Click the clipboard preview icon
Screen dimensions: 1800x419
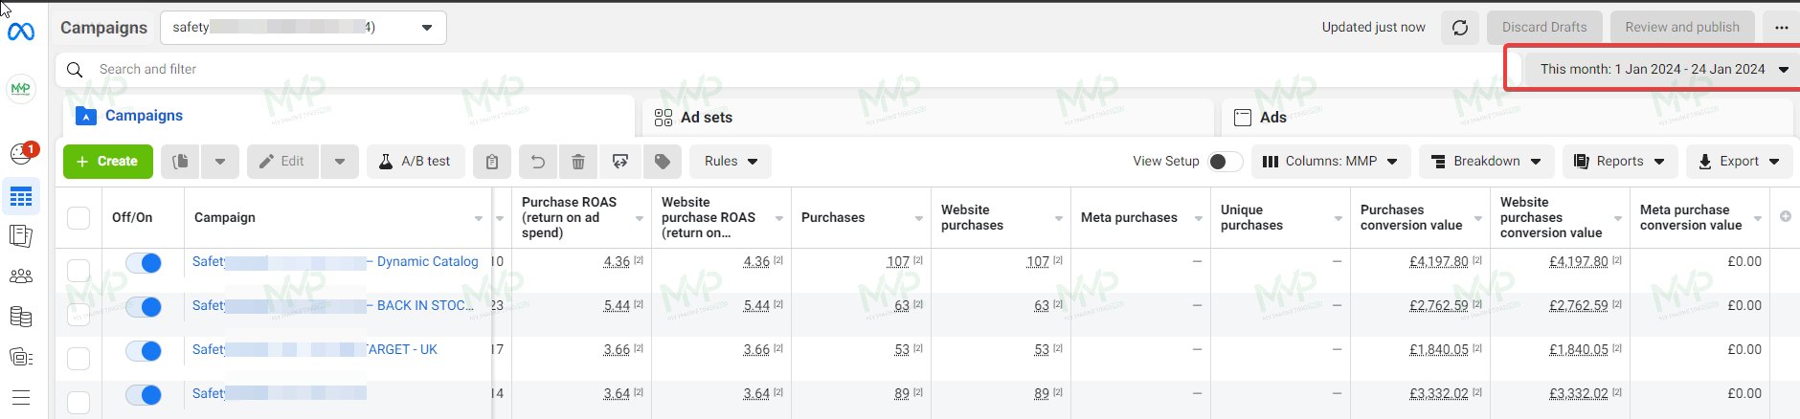click(x=492, y=162)
